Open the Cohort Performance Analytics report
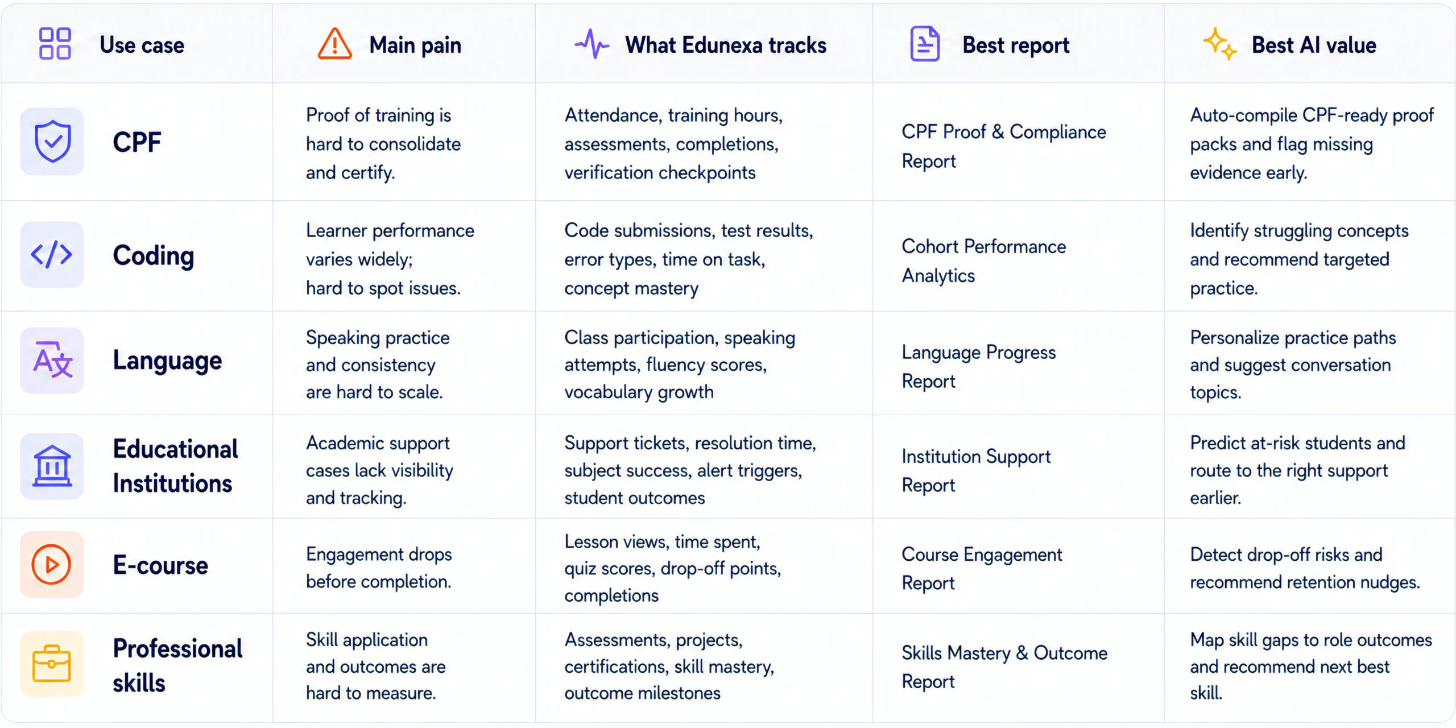Viewport: 1456px width, 728px height. click(x=984, y=260)
